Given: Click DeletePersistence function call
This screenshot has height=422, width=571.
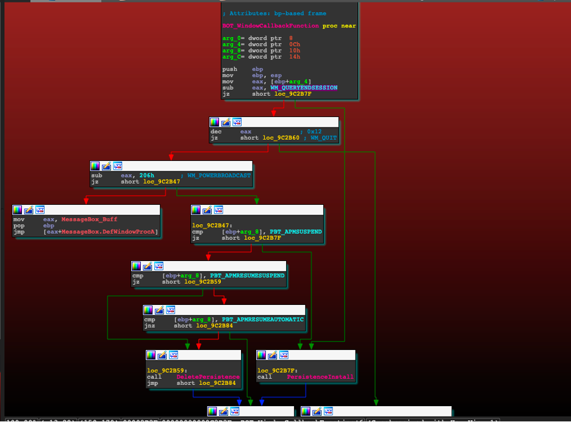Looking at the screenshot, I should (208, 377).
